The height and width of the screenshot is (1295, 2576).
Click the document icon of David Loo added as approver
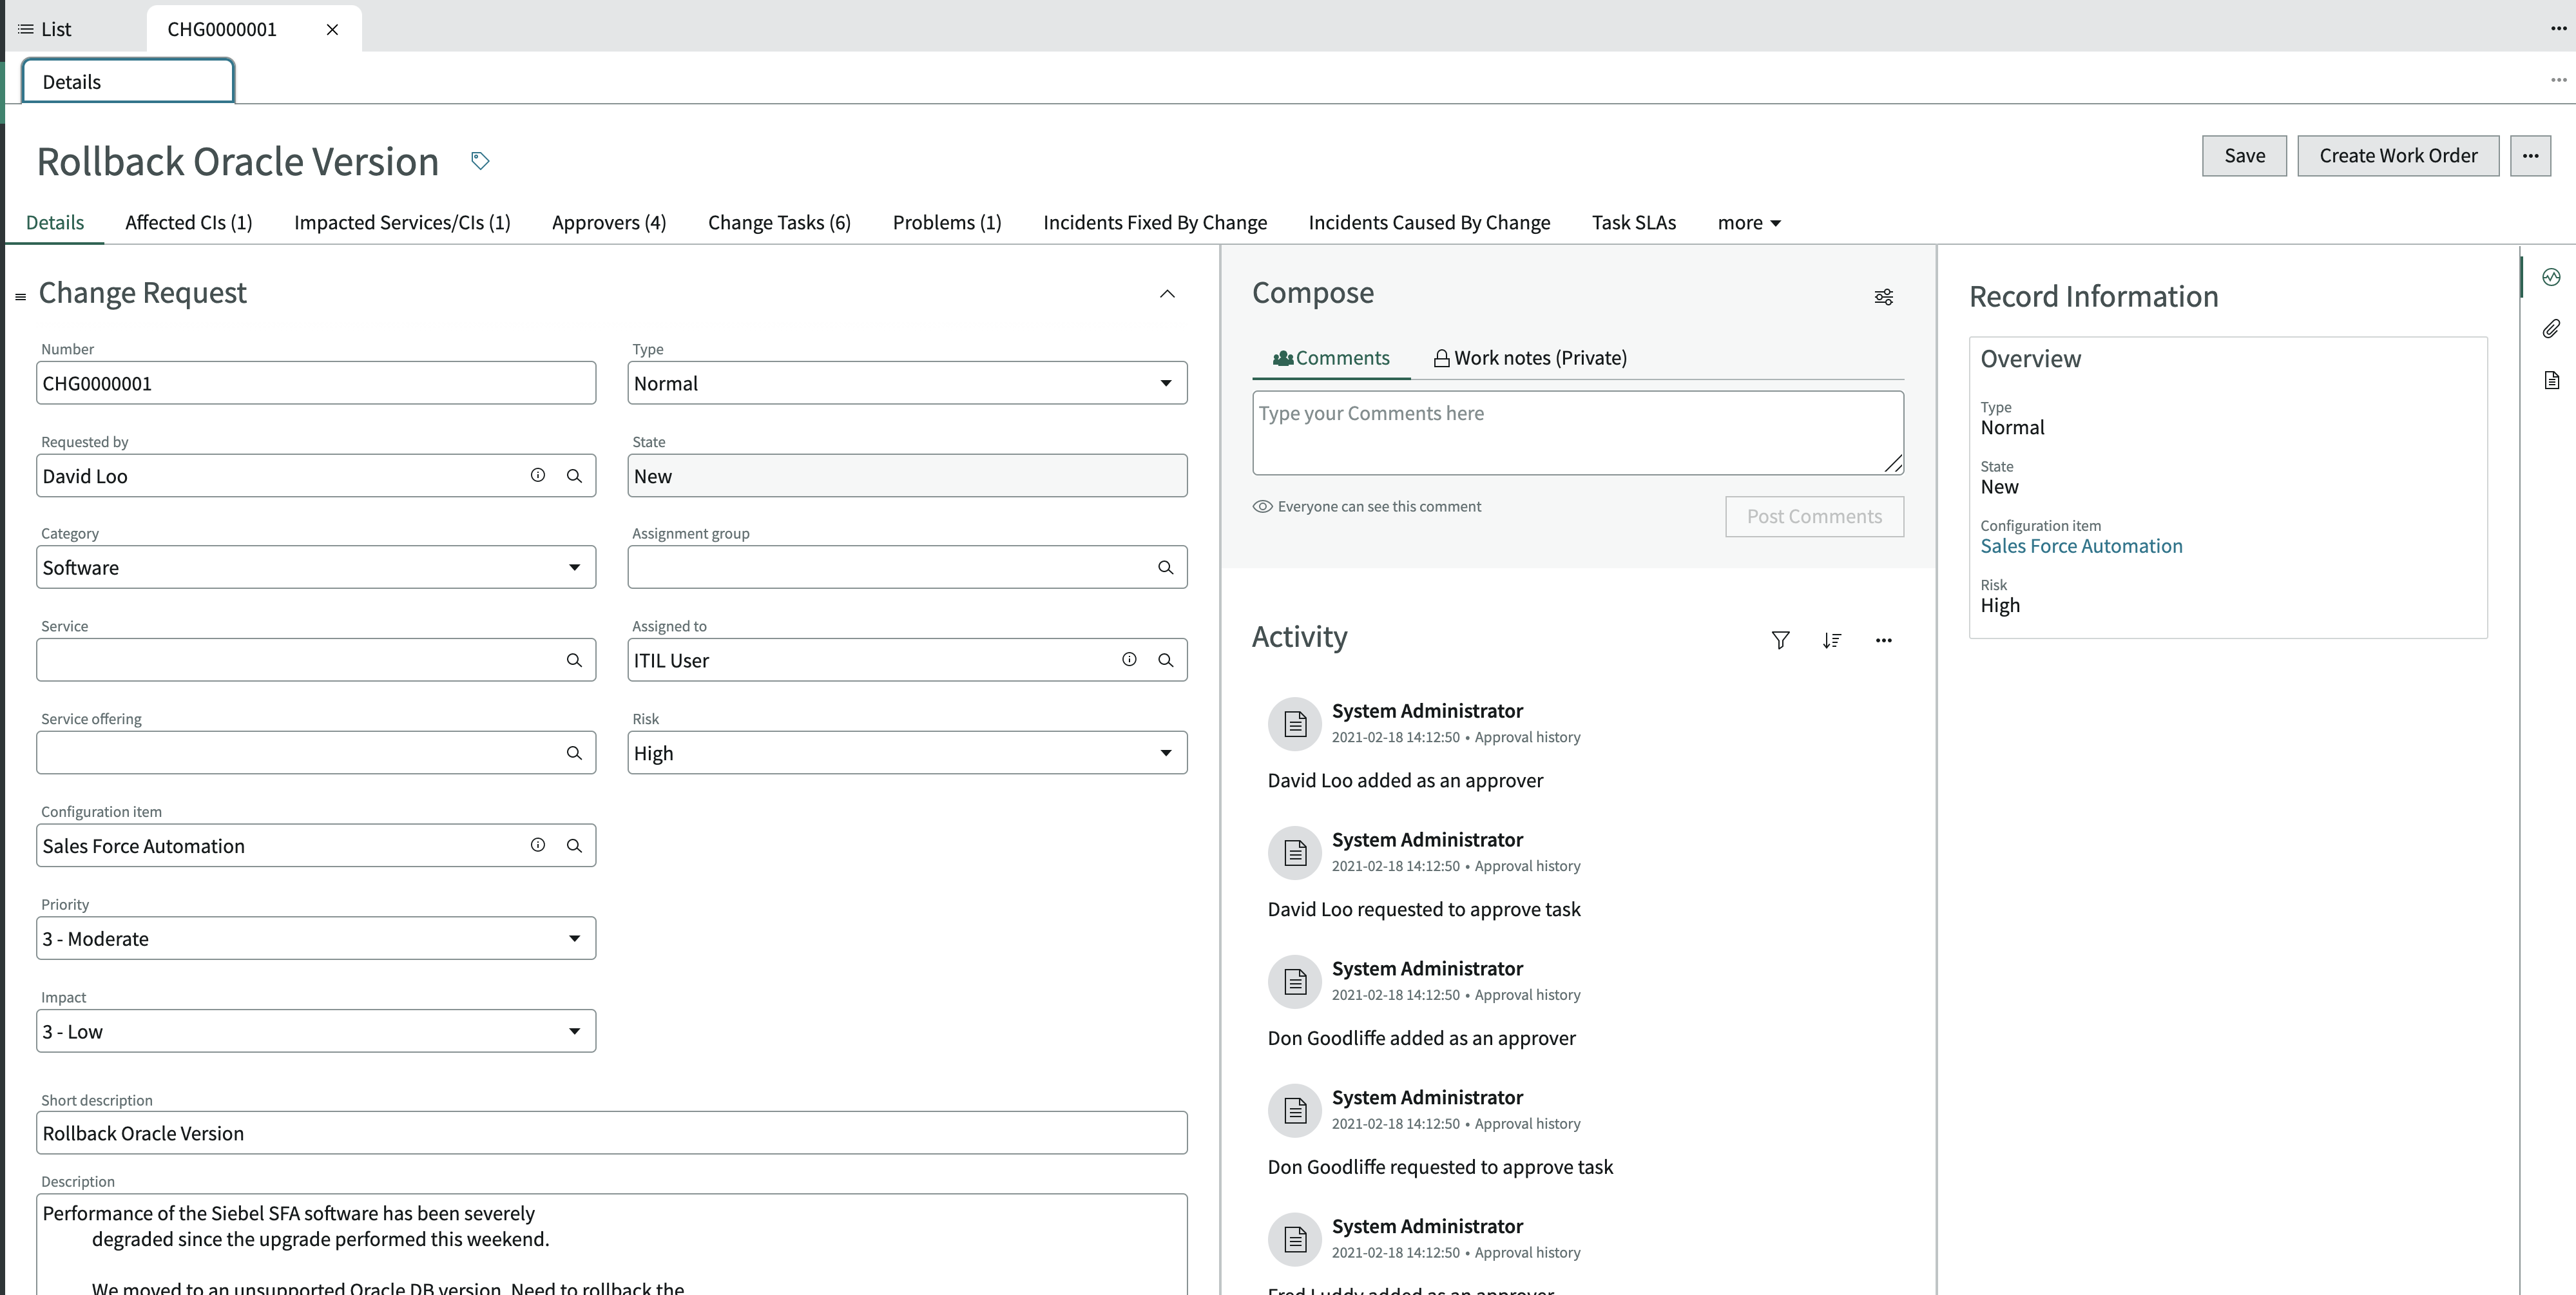click(1295, 724)
